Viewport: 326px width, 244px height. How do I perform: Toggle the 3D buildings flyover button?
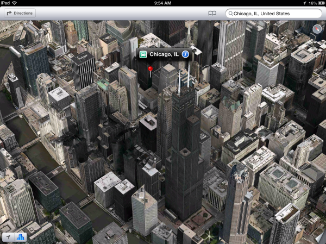point(21,237)
